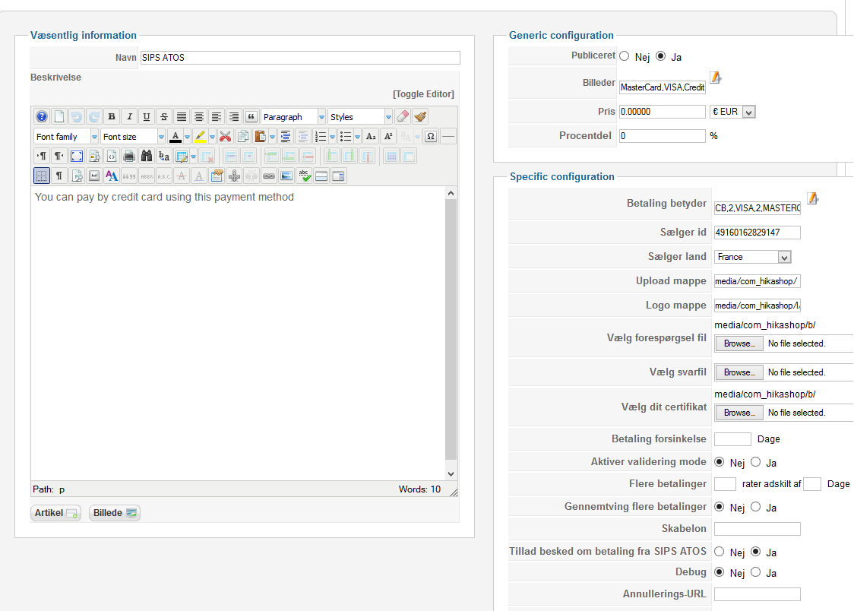Set Publiceret to Nej
Image resolution: width=854 pixels, height=611 pixels.
pyautogui.click(x=624, y=56)
